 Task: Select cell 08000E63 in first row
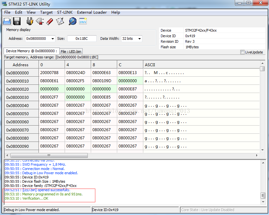click(x=104, y=73)
